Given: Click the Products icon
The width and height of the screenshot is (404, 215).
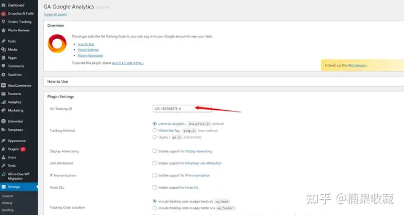Looking at the screenshot, I should tap(3, 94).
